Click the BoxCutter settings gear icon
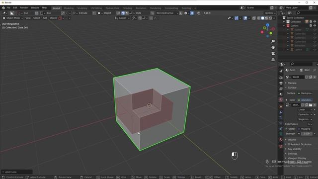The image size is (318, 179). click(x=185, y=13)
